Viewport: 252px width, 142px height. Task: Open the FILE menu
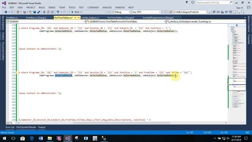[4, 7]
